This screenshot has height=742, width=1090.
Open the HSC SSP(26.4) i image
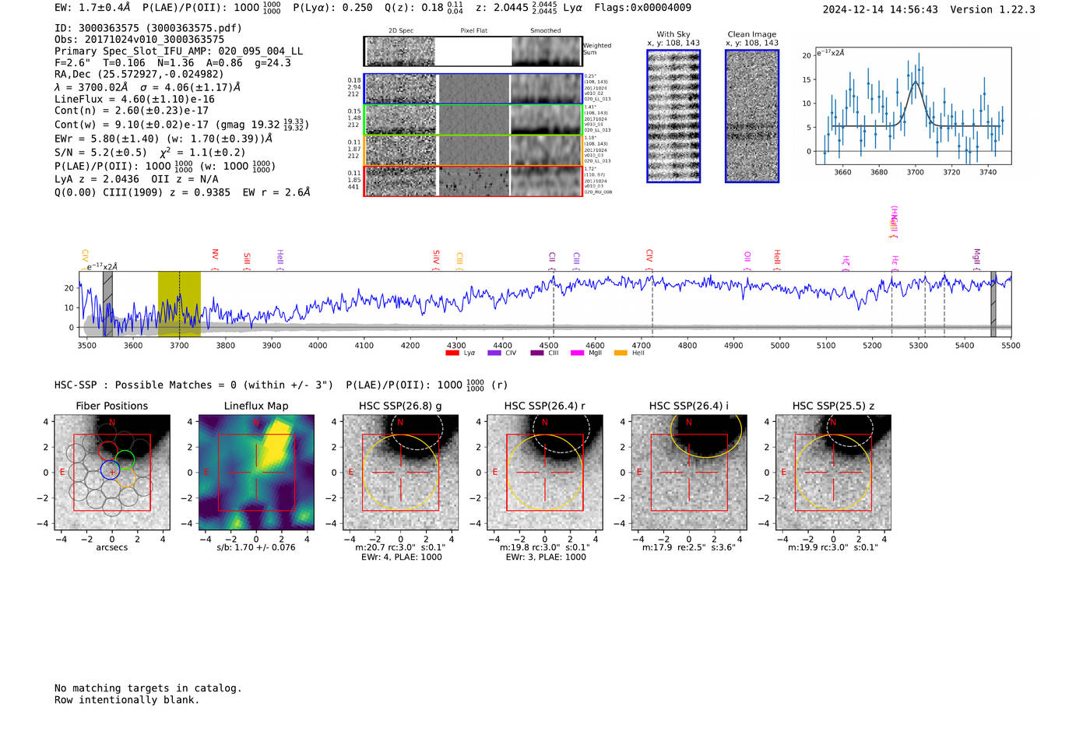click(x=689, y=473)
